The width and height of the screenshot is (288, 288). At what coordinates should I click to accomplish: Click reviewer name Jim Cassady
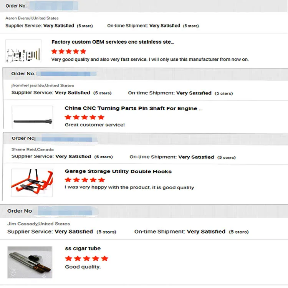(x=22, y=223)
